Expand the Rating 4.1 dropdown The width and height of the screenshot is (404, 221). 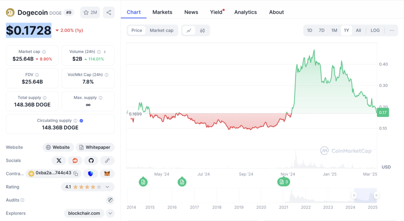[x=107, y=187]
